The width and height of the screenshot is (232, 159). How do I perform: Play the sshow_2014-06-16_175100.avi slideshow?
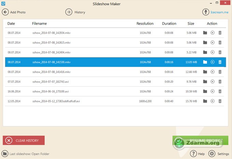(x=213, y=91)
